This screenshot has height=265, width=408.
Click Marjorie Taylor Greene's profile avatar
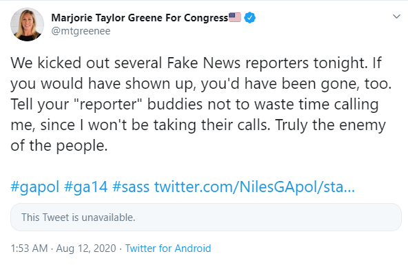click(x=27, y=24)
